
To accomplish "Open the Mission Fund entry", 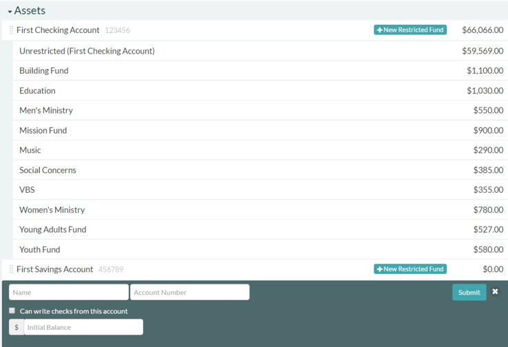I will pyautogui.click(x=43, y=130).
